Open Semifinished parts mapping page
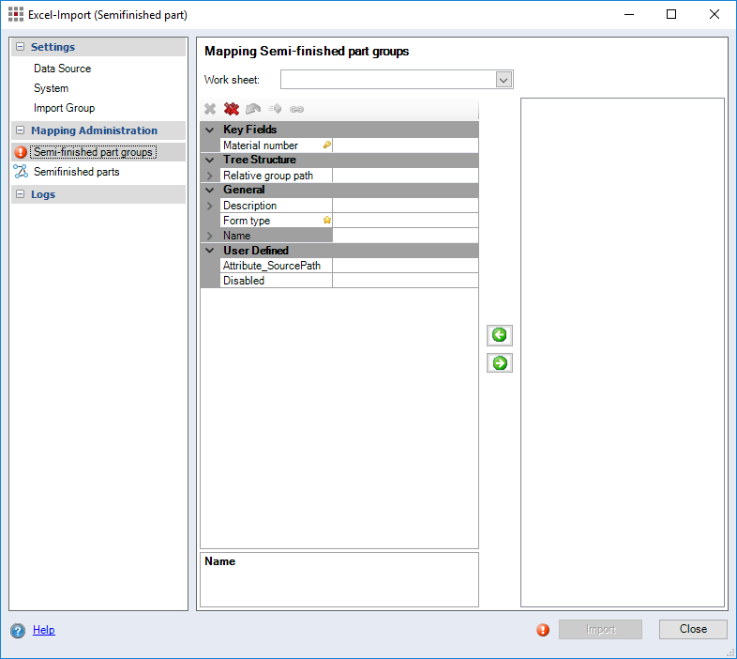The height and width of the screenshot is (659, 737). 76,172
